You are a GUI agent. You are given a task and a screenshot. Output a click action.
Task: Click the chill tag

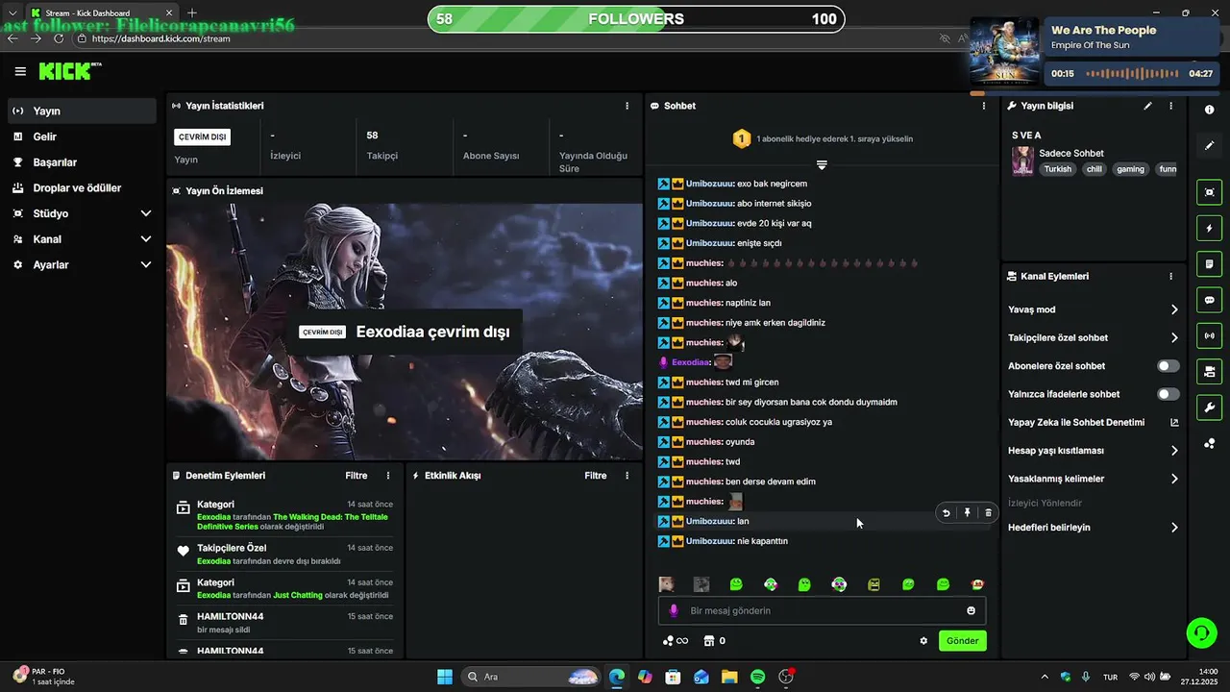coord(1094,169)
